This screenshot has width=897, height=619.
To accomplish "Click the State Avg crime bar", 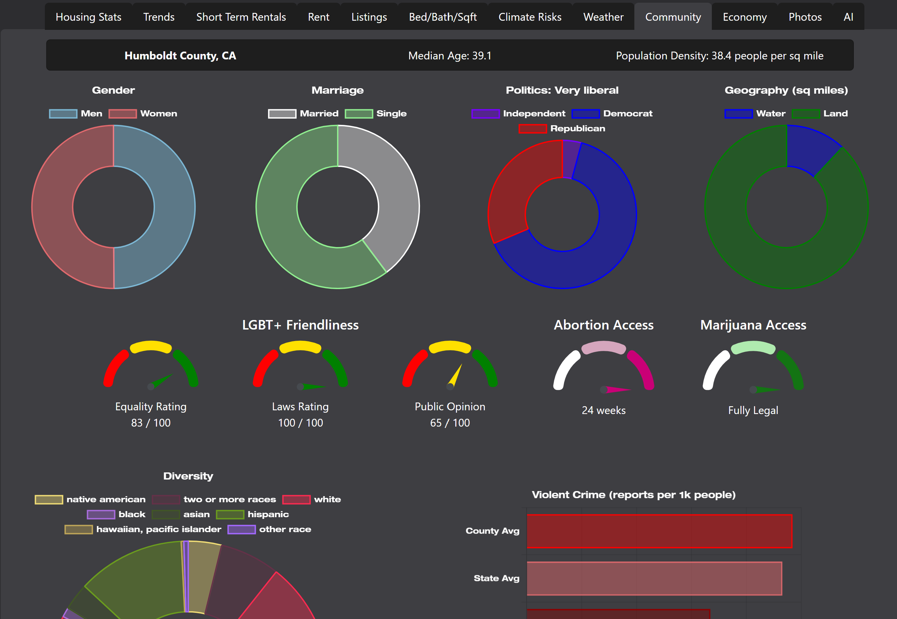I will (x=654, y=578).
